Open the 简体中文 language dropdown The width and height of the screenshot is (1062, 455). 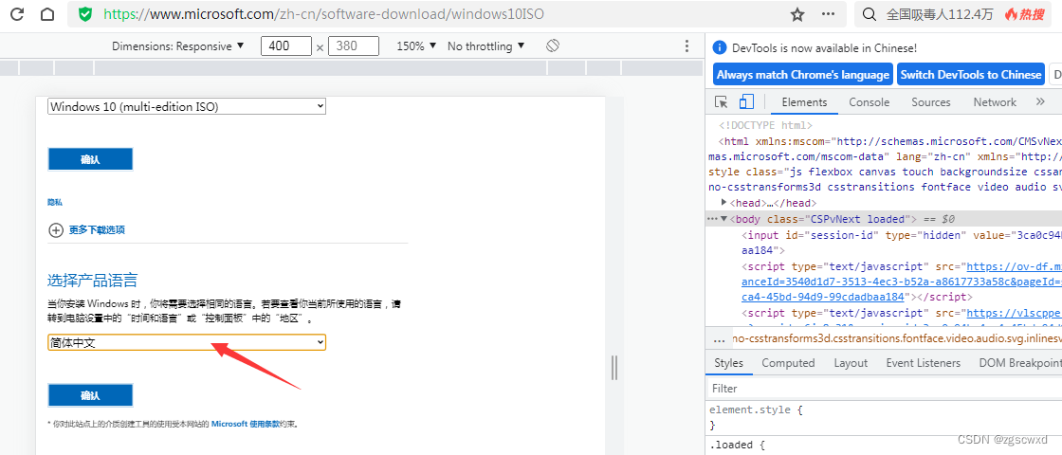coord(187,342)
